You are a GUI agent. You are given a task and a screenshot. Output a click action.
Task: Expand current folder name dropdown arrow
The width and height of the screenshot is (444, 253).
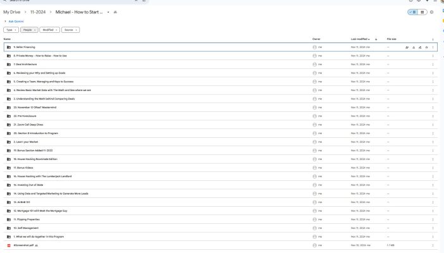[x=108, y=12]
